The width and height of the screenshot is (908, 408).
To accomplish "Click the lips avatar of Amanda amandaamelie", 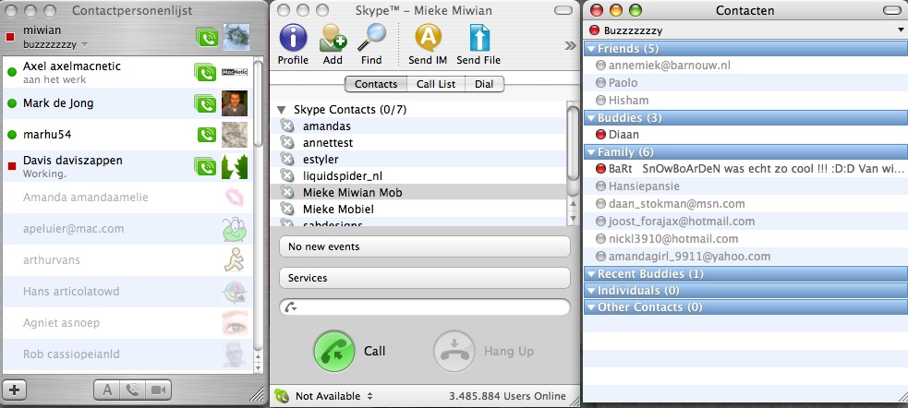I will tap(235, 198).
